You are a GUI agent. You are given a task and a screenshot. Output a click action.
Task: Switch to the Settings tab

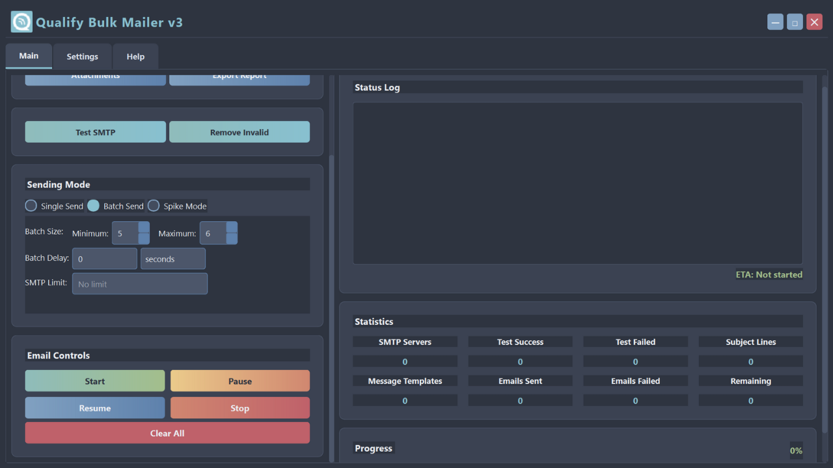pos(82,57)
